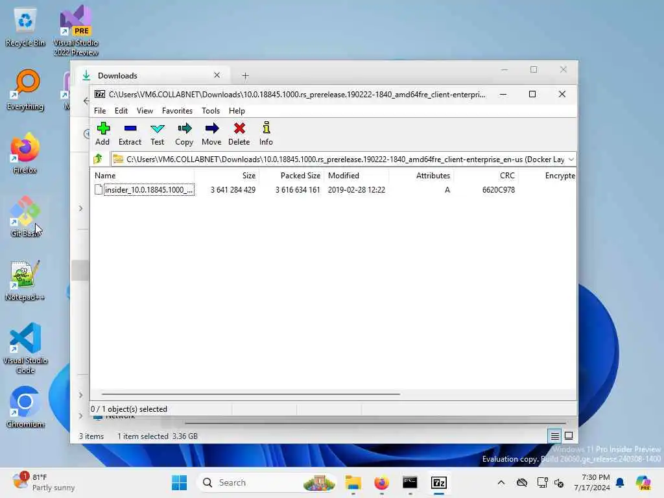Click the network status tray icon
Viewport: 664px width, 498px height.
(543, 482)
